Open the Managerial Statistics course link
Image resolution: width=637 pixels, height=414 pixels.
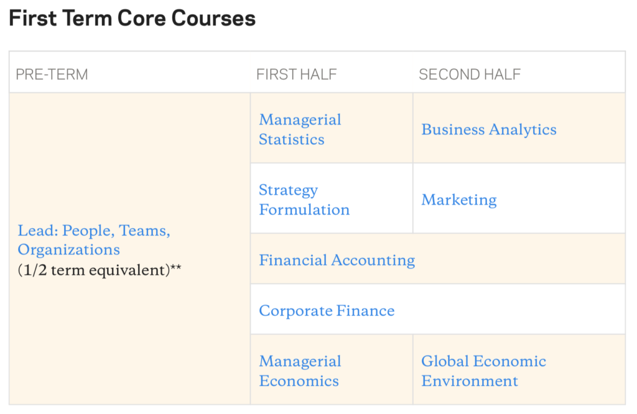coord(300,129)
